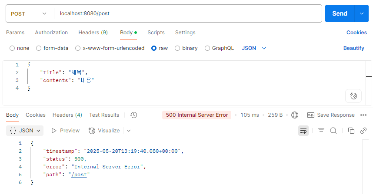Switch to the response Body tab
This screenshot has height=194, width=373.
pos(12,115)
